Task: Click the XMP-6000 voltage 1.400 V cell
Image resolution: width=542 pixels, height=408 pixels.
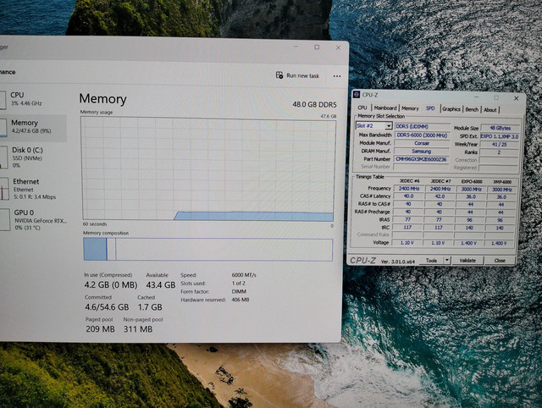Action: coord(499,243)
